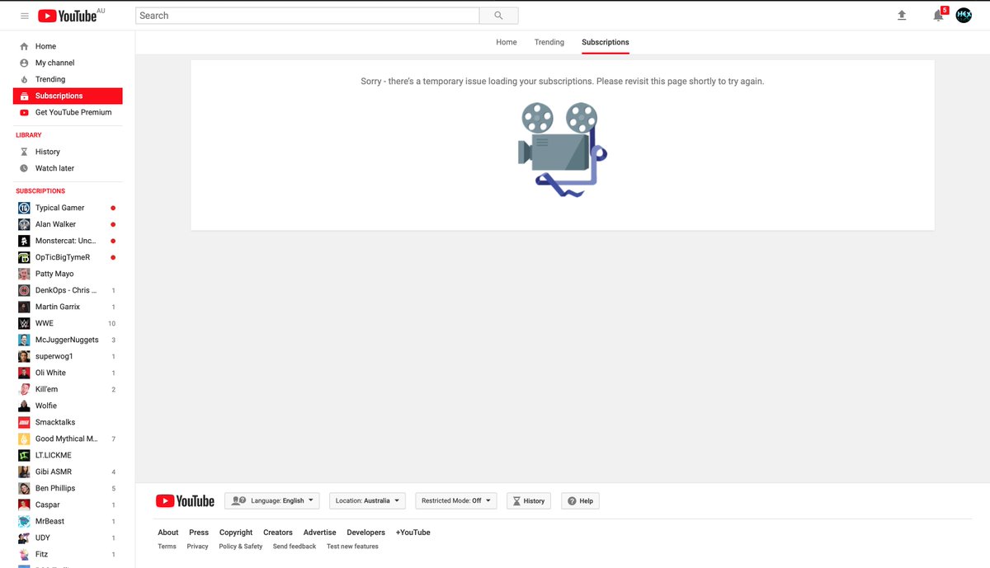Image resolution: width=990 pixels, height=568 pixels.
Task: Click the Trending flame icon
Action: click(x=24, y=79)
